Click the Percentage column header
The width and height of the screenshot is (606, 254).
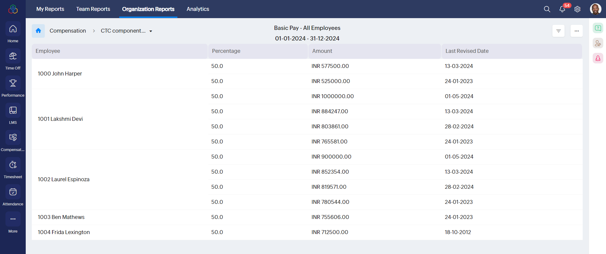(258, 51)
